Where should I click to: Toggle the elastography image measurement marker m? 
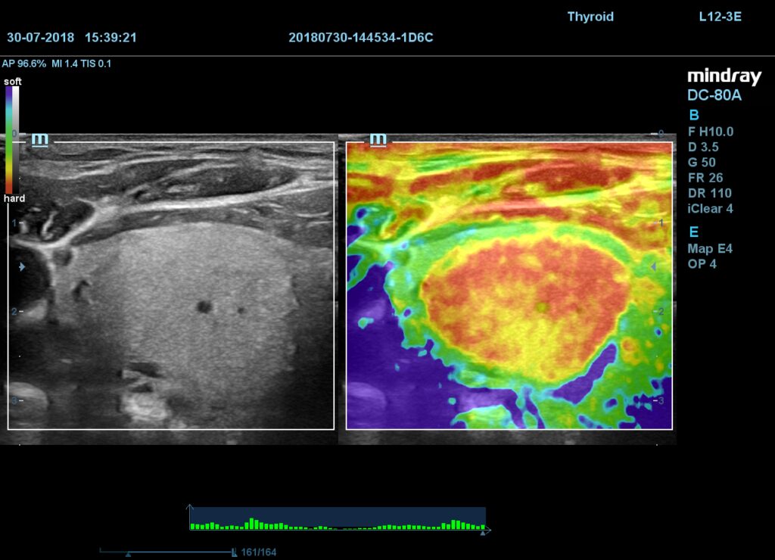tap(378, 138)
